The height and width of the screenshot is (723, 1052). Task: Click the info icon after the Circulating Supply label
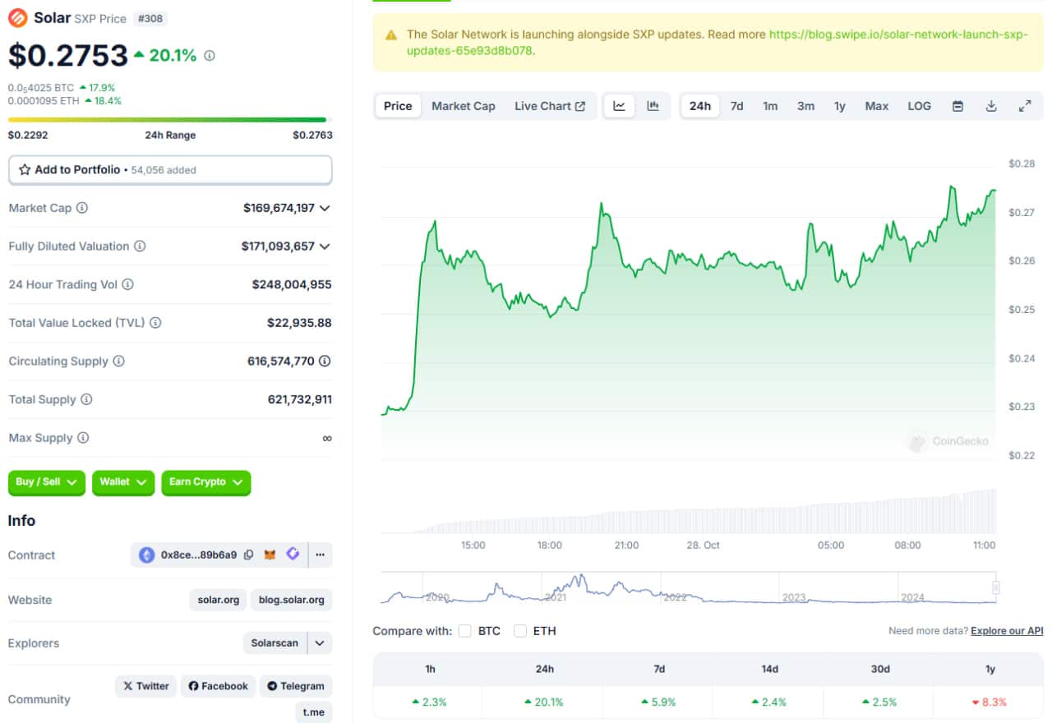(118, 361)
